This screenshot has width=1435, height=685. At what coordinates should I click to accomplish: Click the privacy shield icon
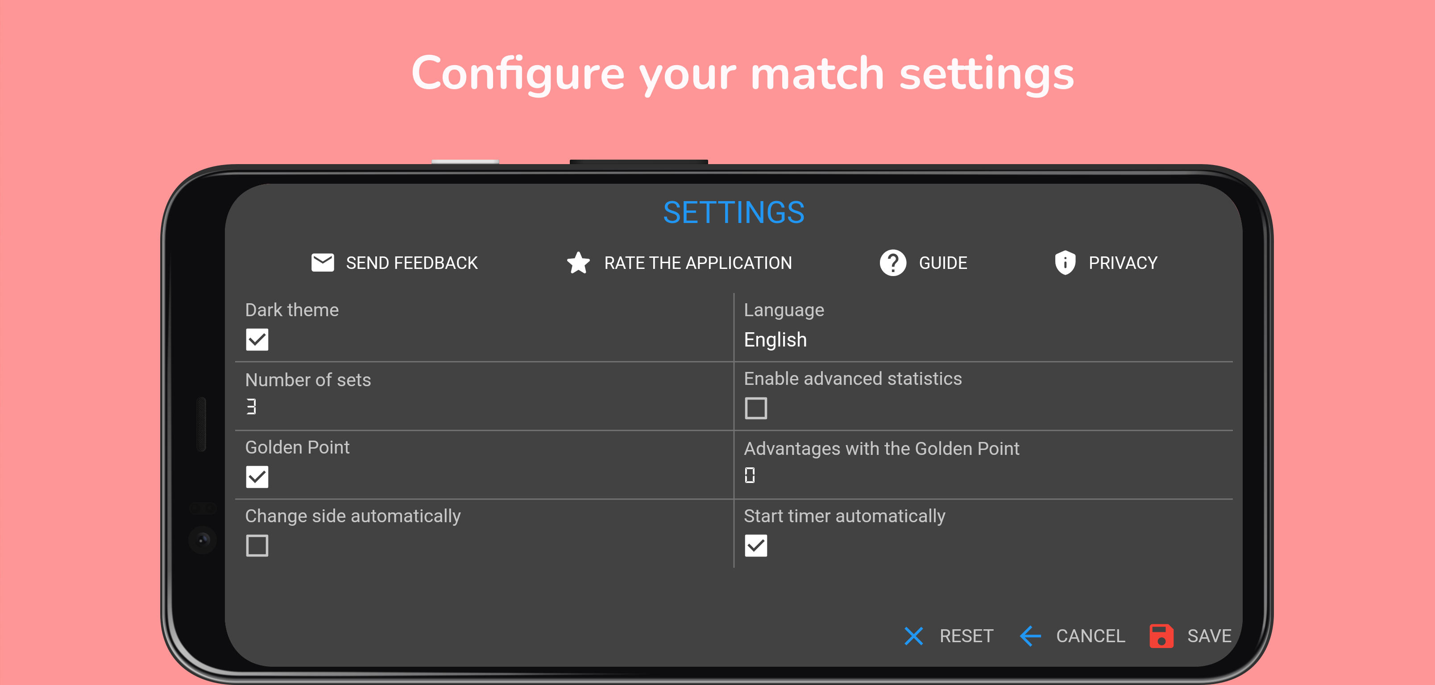coord(1065,262)
